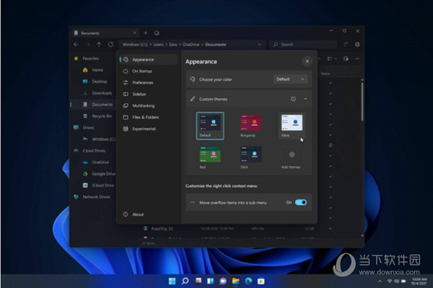Open Microsoft Store on the taskbar
Viewport: 433px width, 288px height.
(x=261, y=281)
